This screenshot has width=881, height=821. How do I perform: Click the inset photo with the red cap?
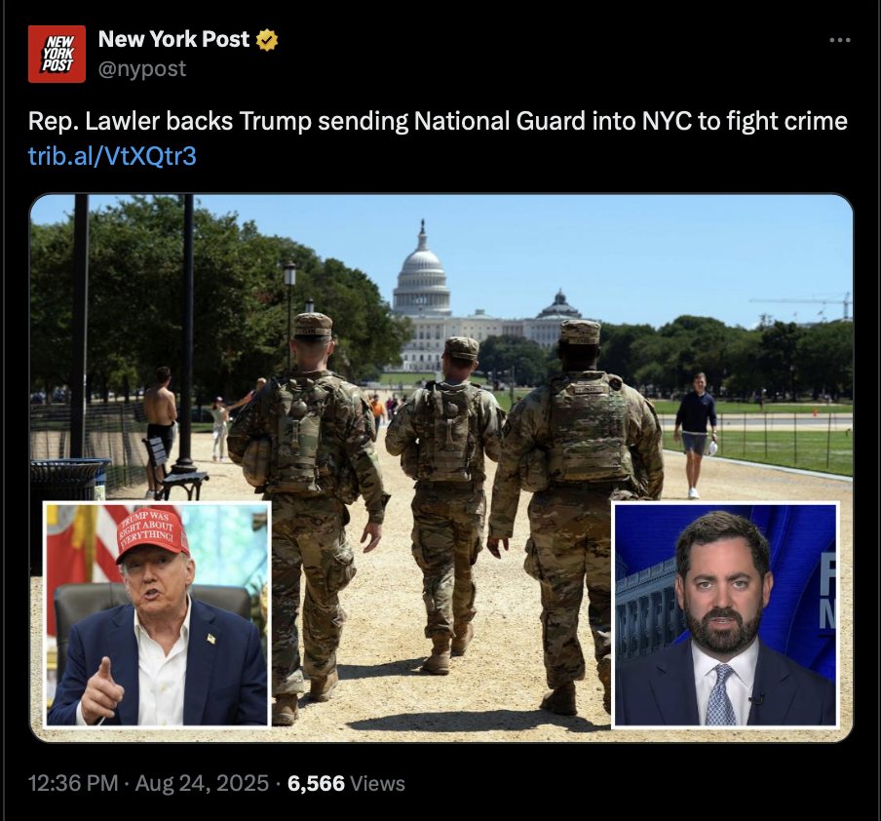[x=157, y=614]
